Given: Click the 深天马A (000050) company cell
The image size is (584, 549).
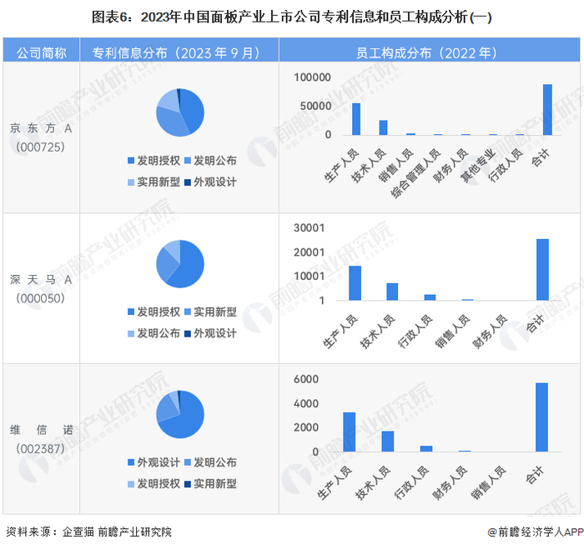Looking at the screenshot, I should [x=41, y=288].
